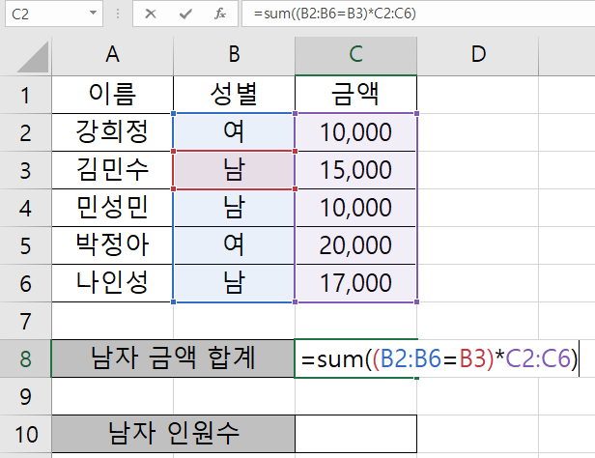Click the 여 cell in 박정아's row
The height and width of the screenshot is (458, 595).
click(234, 245)
